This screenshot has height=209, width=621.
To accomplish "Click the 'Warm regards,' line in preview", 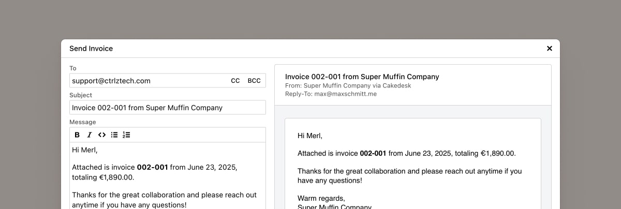I will coord(321,198).
